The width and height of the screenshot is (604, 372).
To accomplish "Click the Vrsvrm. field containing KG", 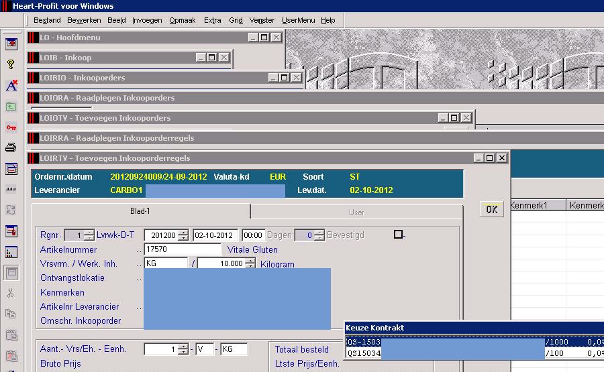I will [x=166, y=263].
